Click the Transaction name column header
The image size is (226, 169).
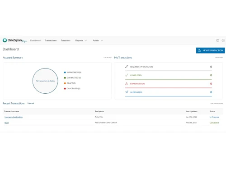point(11,111)
